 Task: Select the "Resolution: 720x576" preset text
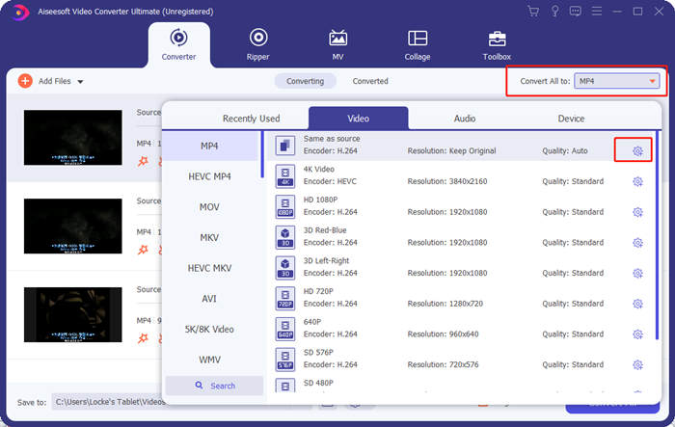(x=443, y=365)
